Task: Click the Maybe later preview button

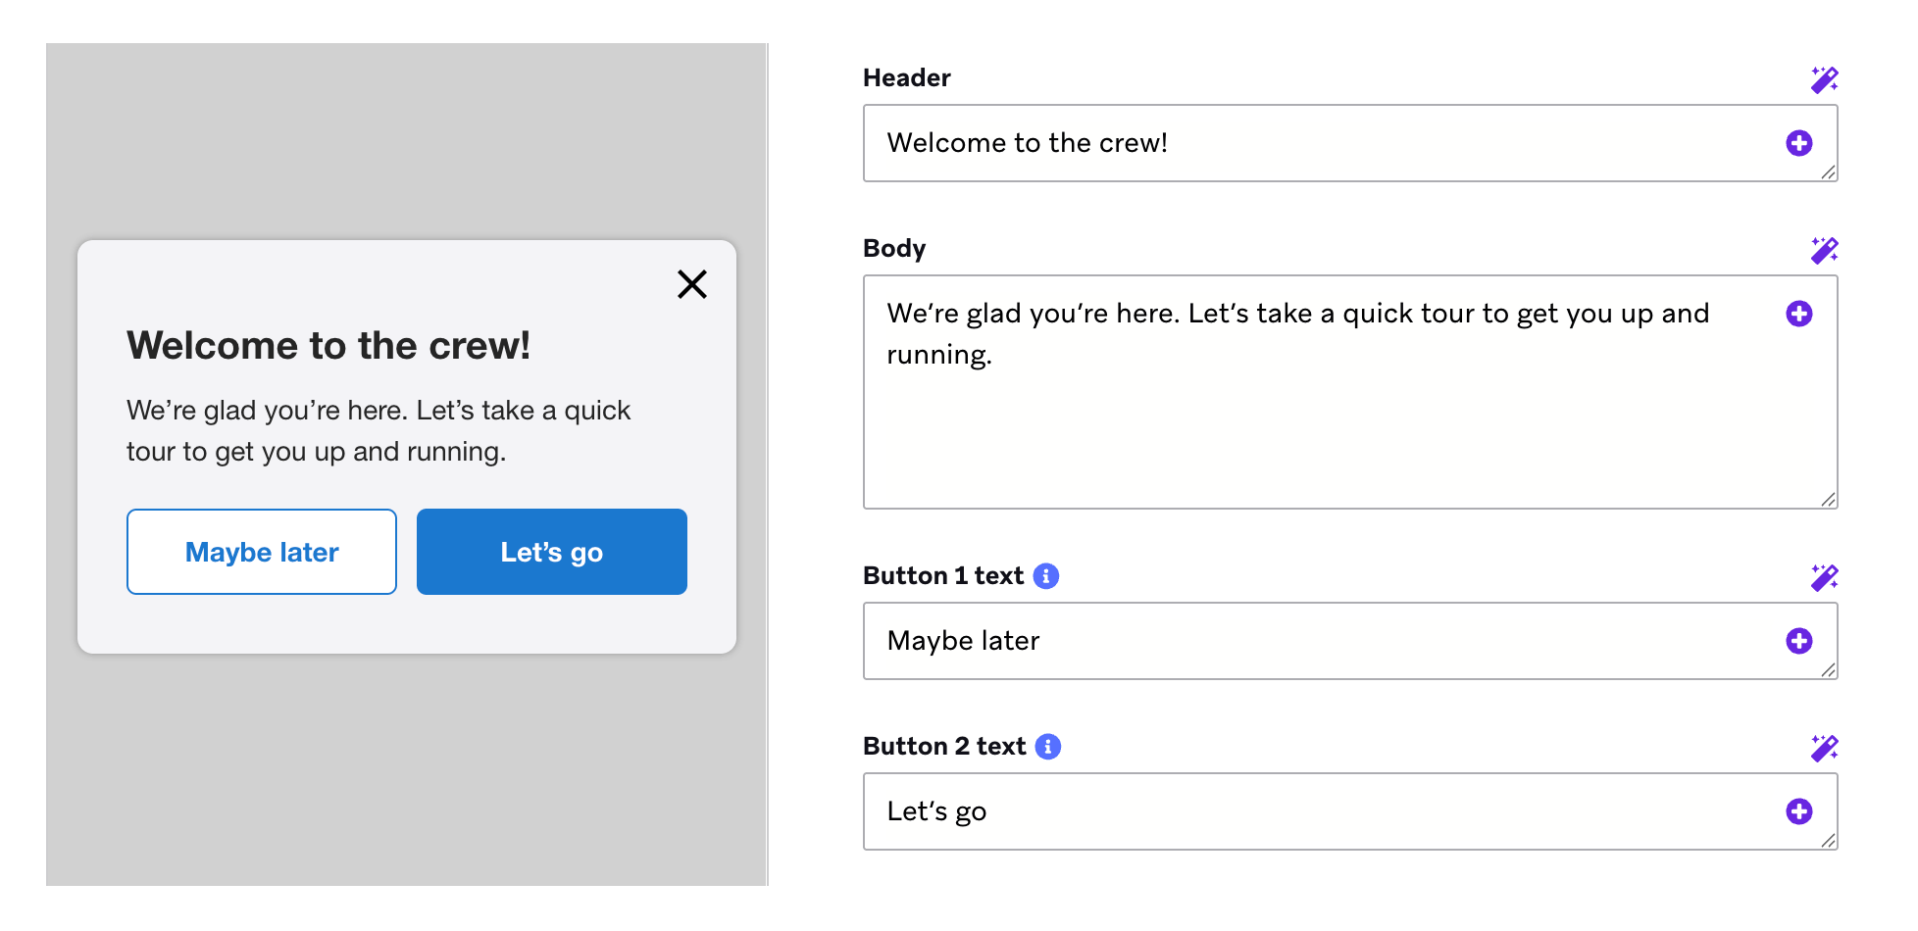Action: point(262,552)
